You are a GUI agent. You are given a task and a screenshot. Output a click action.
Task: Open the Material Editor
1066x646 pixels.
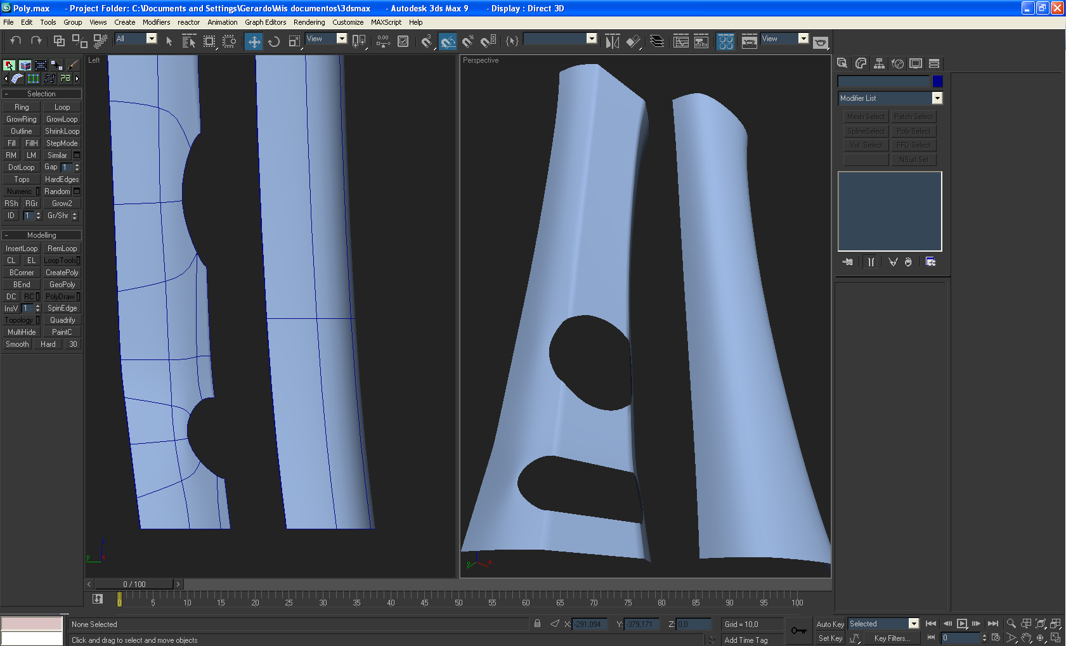726,41
